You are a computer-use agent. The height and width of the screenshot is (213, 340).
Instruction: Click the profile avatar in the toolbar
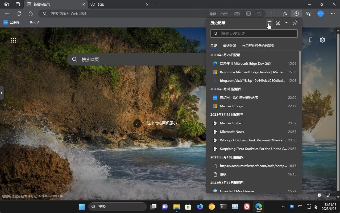pyautogui.click(x=320, y=14)
